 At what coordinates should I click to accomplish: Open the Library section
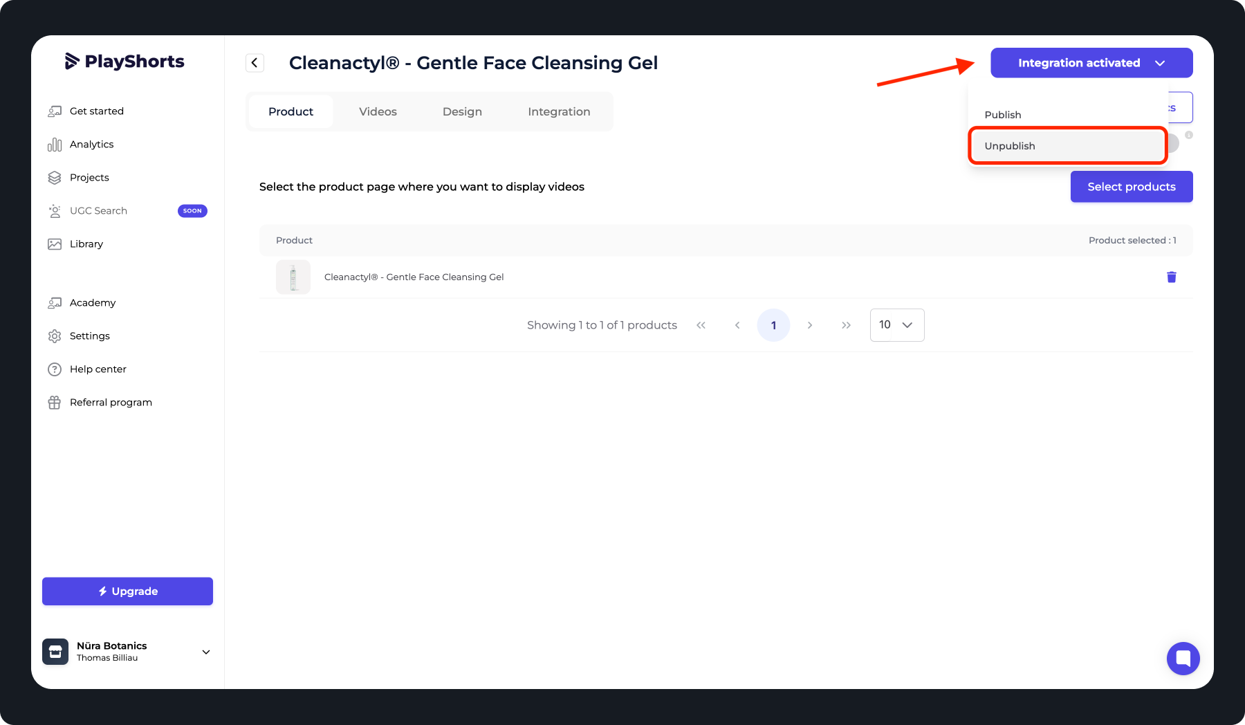(x=75, y=244)
